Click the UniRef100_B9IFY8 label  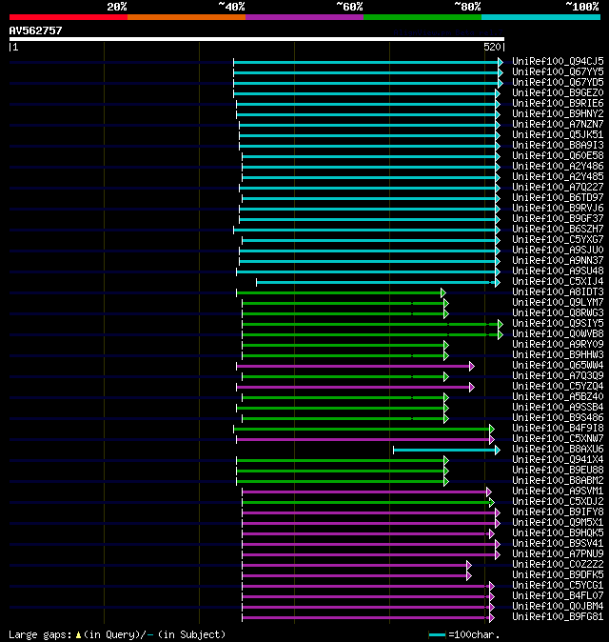pos(558,512)
